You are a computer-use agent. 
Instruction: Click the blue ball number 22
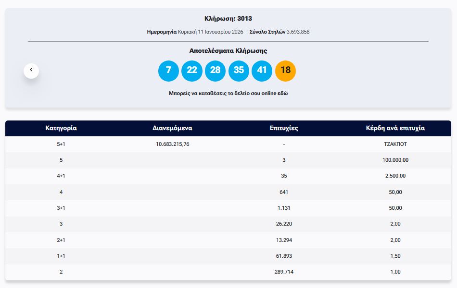[192, 71]
